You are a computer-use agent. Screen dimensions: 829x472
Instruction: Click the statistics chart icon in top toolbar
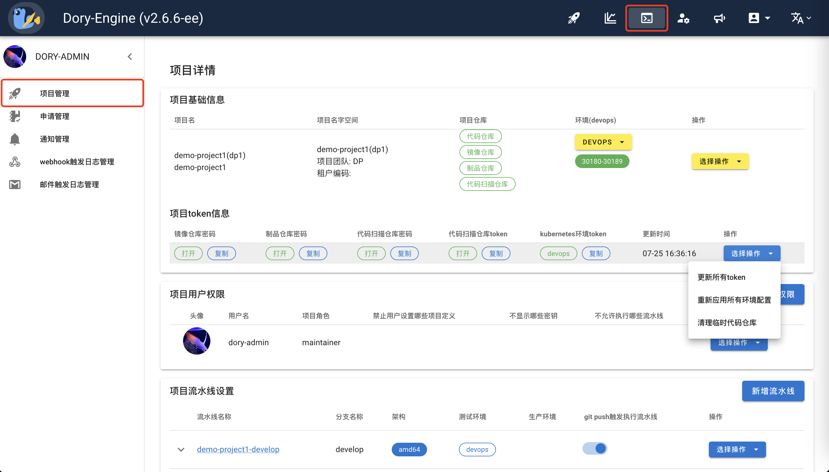pos(610,18)
